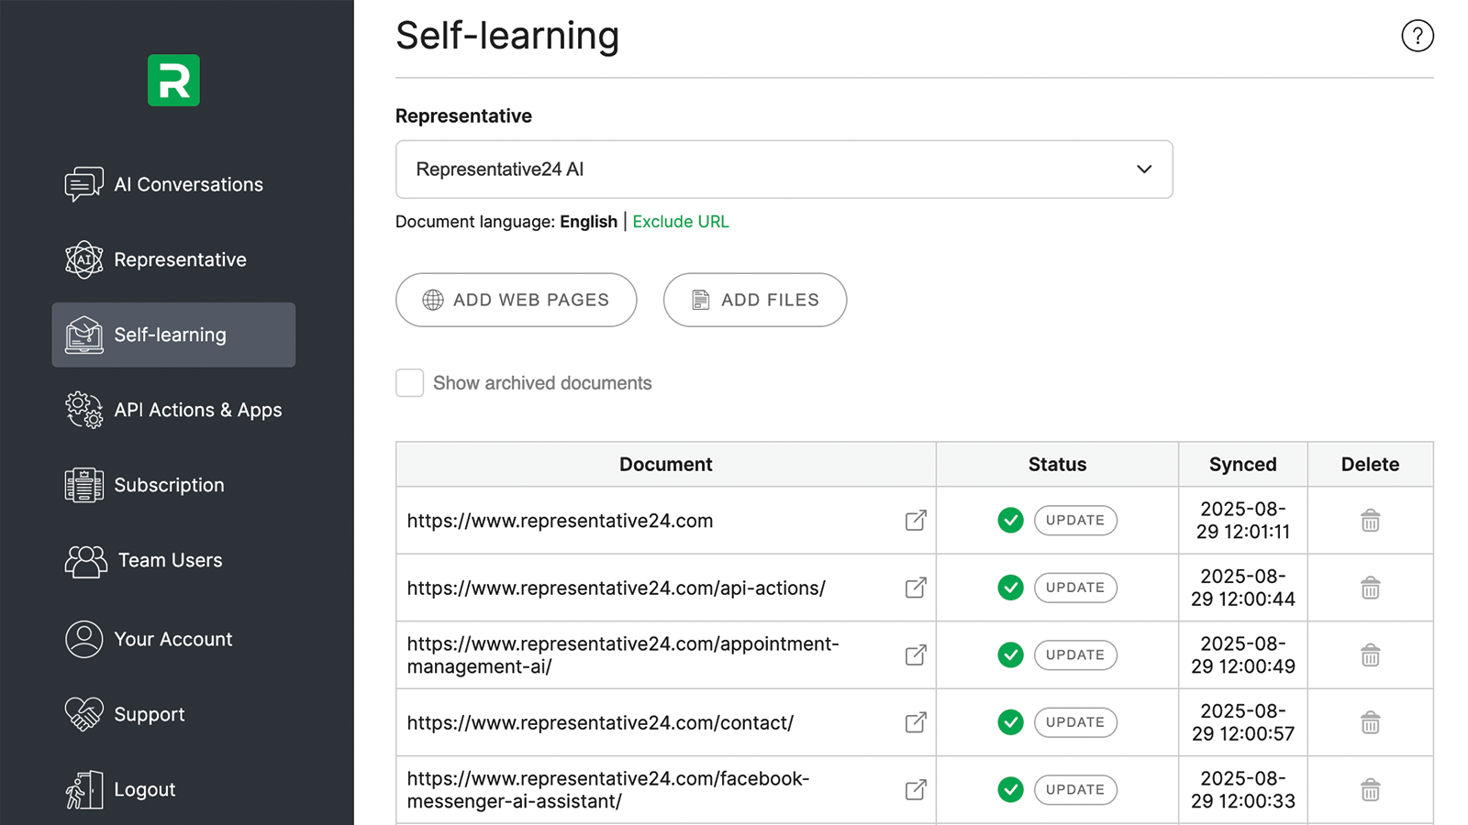
Task: Expand the Representative24 AI combo box chevron
Action: click(1144, 170)
